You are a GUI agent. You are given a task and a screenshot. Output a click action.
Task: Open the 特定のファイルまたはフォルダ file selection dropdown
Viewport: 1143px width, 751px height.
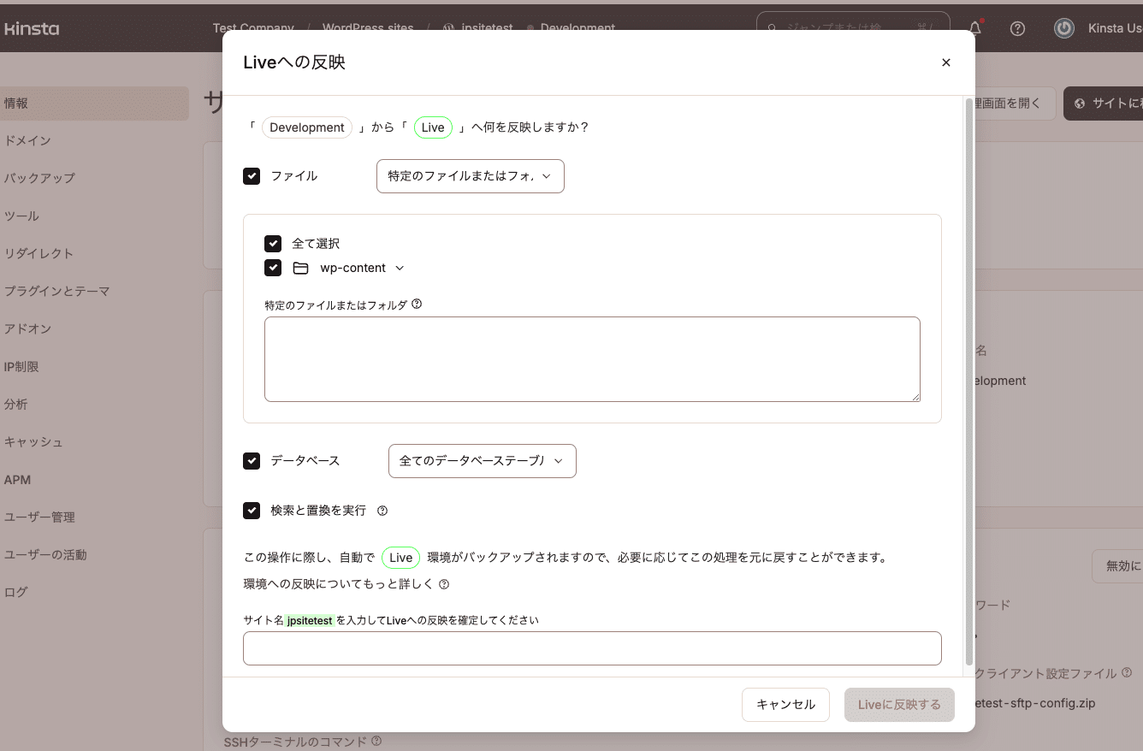coord(470,175)
